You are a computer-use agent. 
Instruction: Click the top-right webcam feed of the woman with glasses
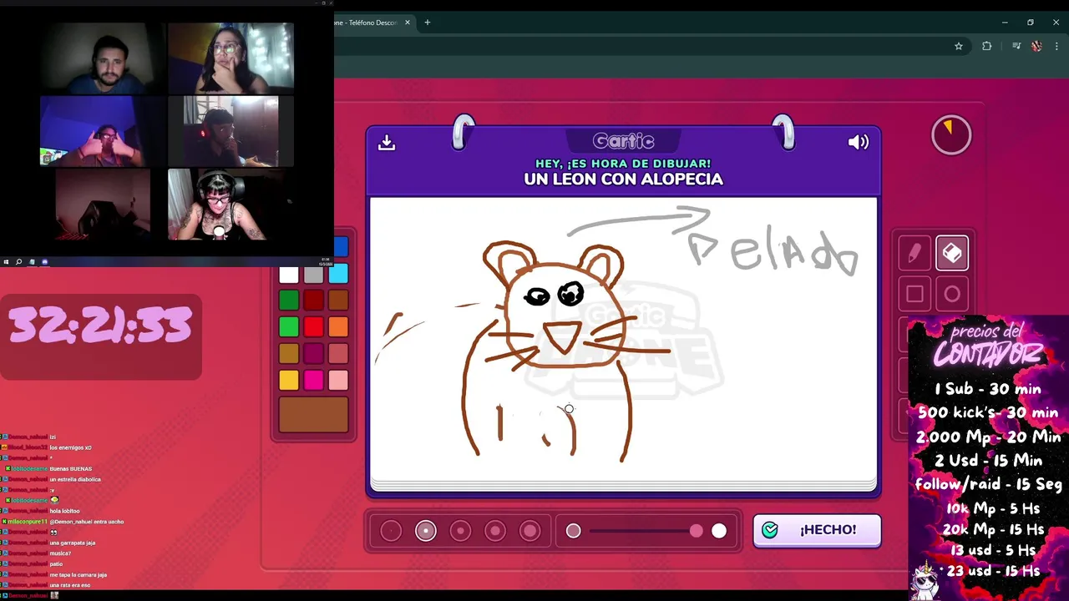tap(231, 57)
